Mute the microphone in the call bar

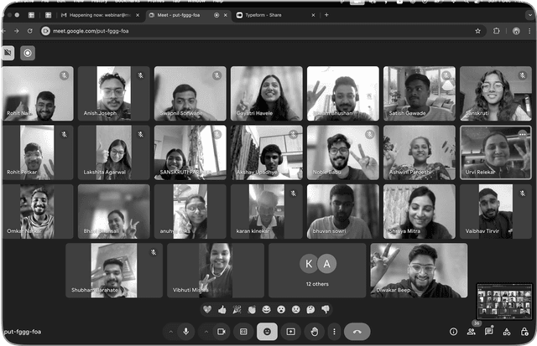click(185, 332)
